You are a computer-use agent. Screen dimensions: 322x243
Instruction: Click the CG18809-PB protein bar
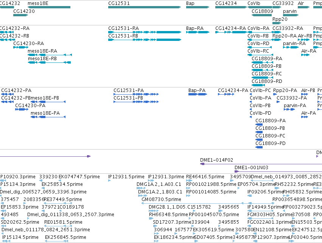pyautogui.click(x=259, y=132)
